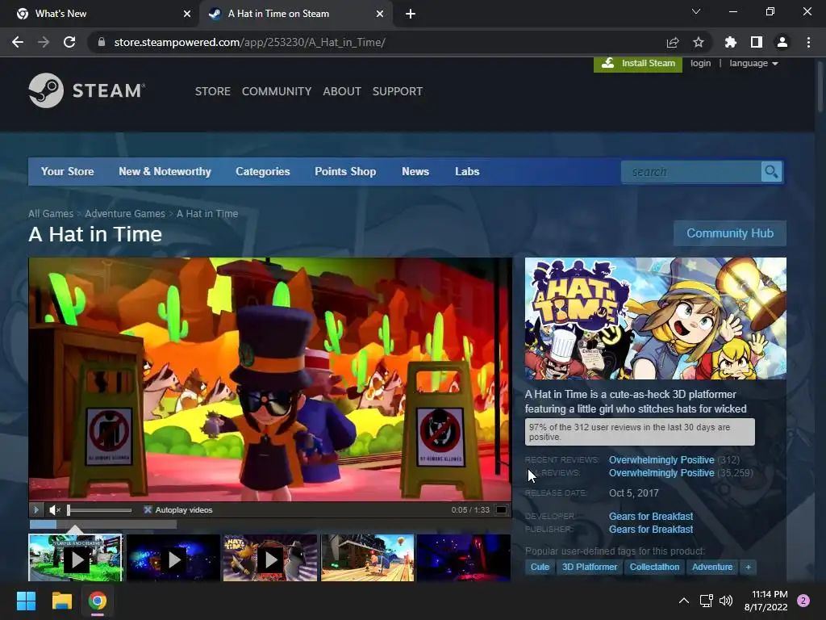
Task: Toggle the Autoplay videos checkbox
Action: (x=148, y=510)
